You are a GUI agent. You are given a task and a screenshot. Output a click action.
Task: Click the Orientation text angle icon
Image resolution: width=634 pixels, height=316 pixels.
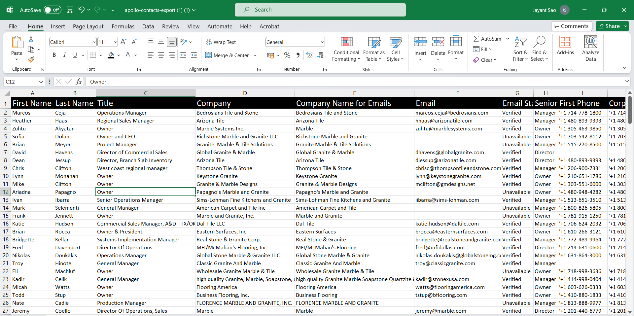[184, 42]
